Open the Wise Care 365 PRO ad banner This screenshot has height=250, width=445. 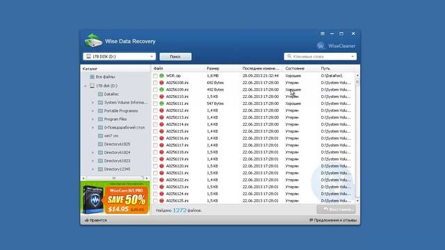click(x=115, y=197)
